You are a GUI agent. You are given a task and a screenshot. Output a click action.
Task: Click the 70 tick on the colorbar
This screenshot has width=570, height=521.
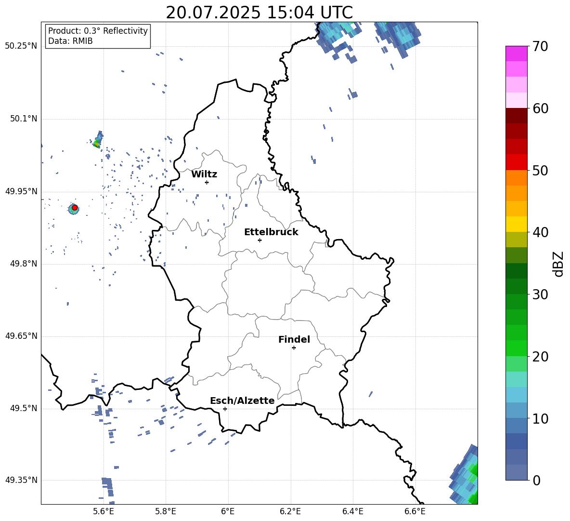tap(540, 46)
